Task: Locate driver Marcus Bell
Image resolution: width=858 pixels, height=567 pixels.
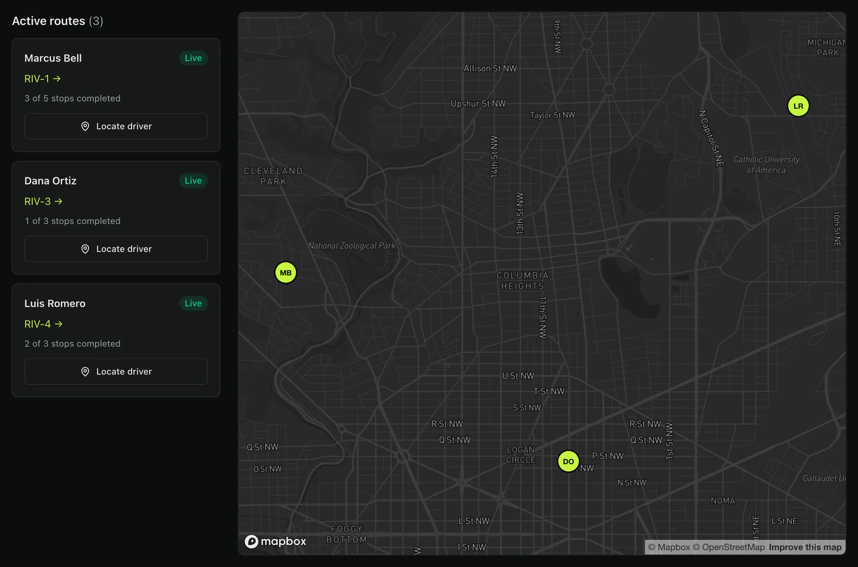Action: [116, 126]
